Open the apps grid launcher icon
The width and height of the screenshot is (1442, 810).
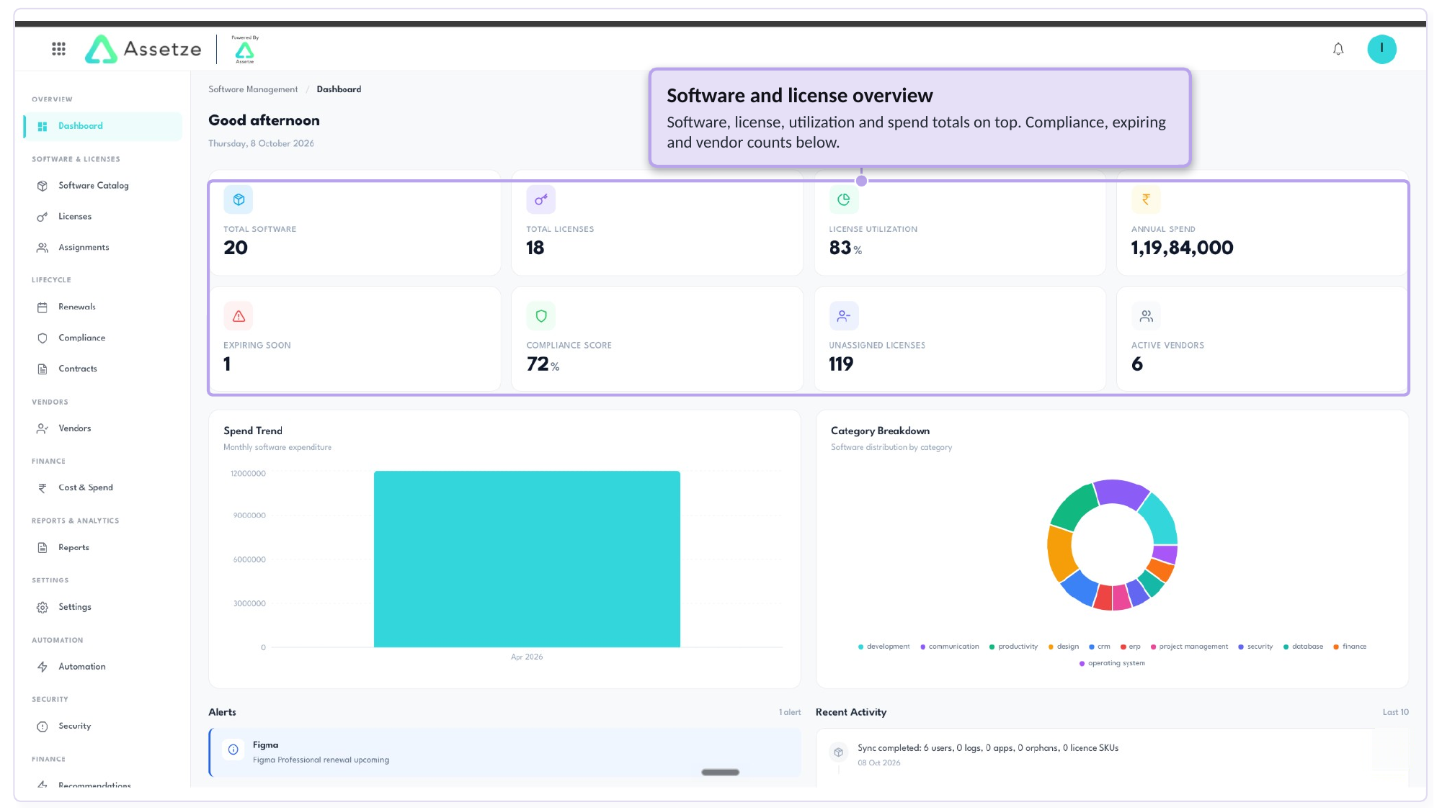pyautogui.click(x=58, y=49)
